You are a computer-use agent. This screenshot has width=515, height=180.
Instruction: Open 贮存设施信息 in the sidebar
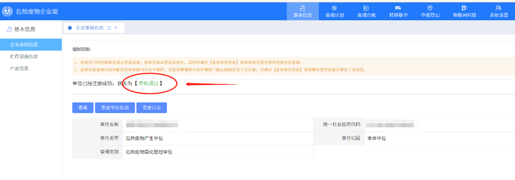click(x=24, y=57)
